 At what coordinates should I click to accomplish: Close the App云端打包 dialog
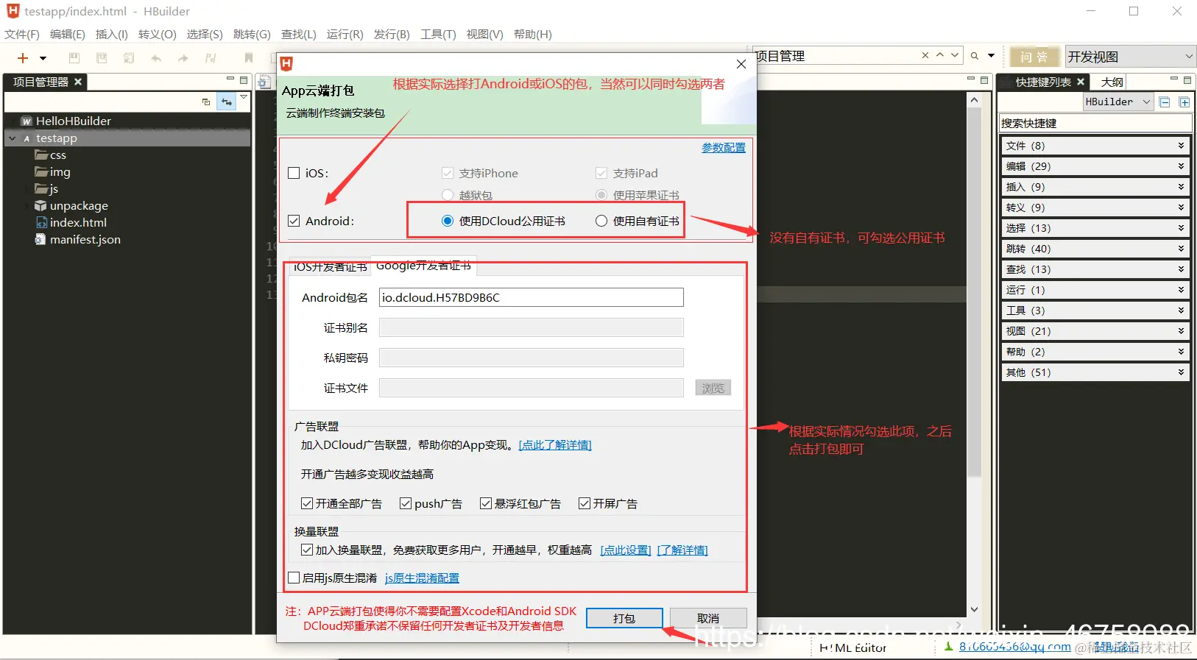pyautogui.click(x=741, y=64)
